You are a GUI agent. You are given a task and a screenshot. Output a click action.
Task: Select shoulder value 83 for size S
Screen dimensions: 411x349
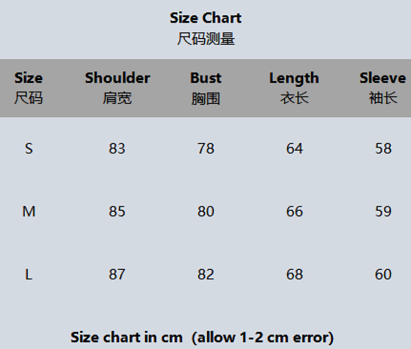(x=117, y=149)
